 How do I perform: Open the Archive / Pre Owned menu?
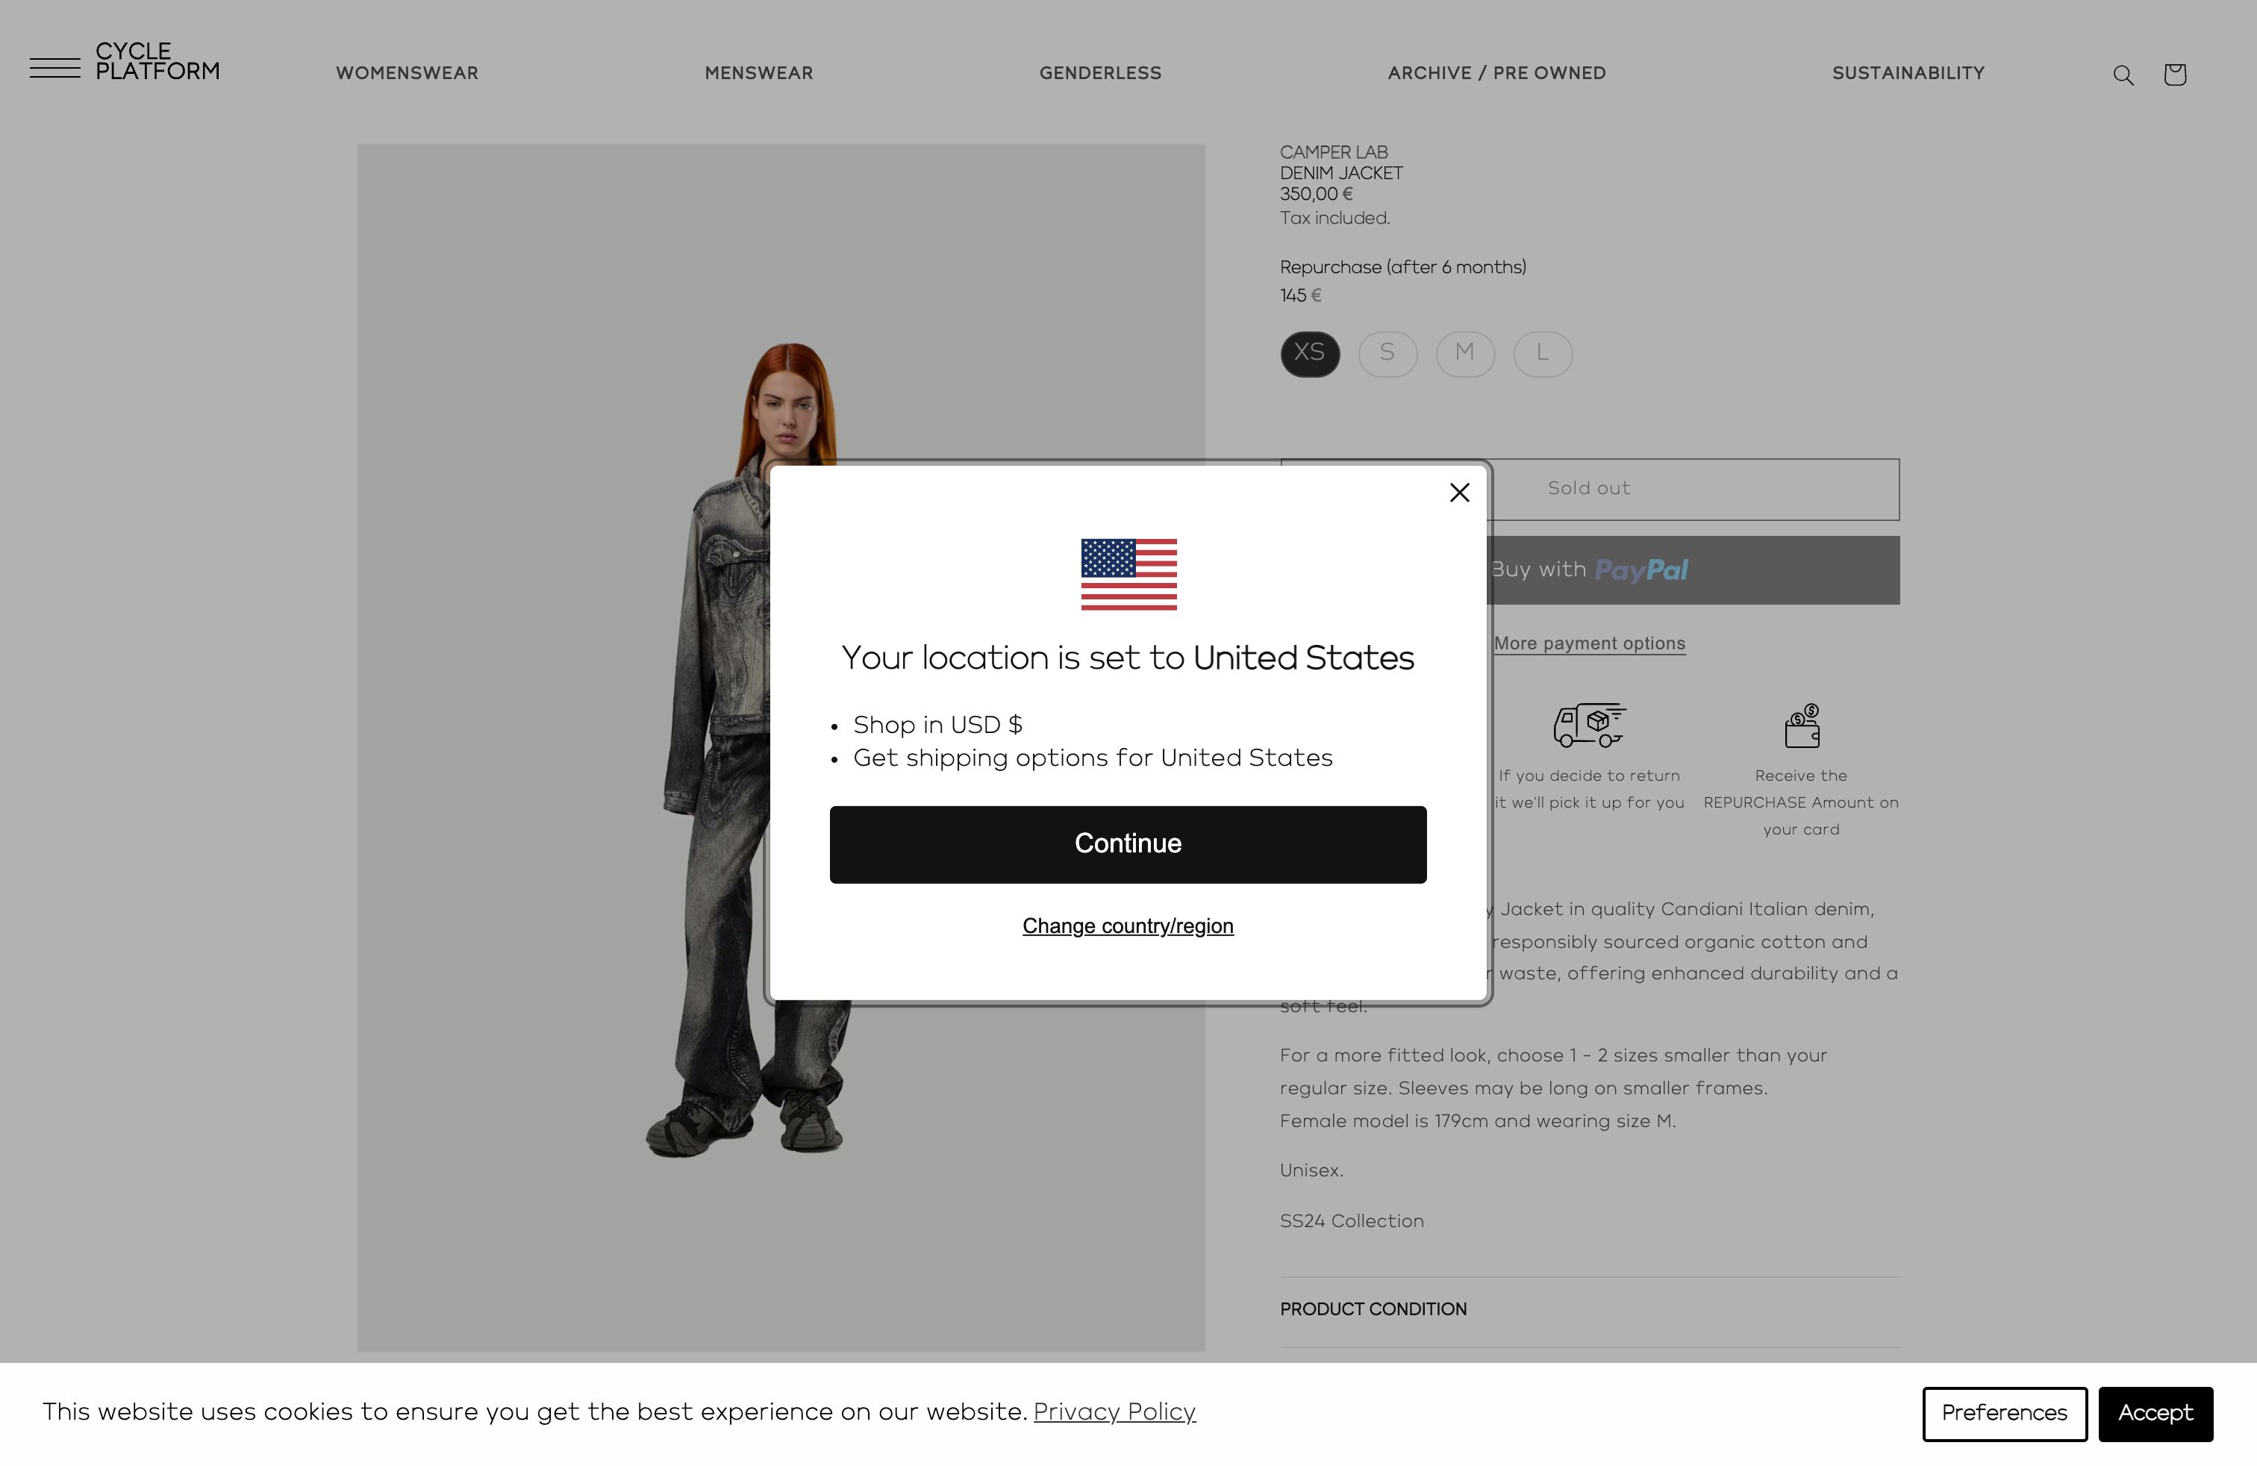(x=1496, y=73)
